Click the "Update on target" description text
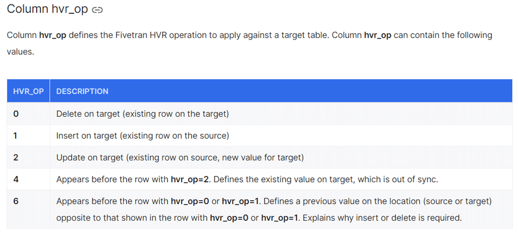The image size is (518, 234). point(89,157)
